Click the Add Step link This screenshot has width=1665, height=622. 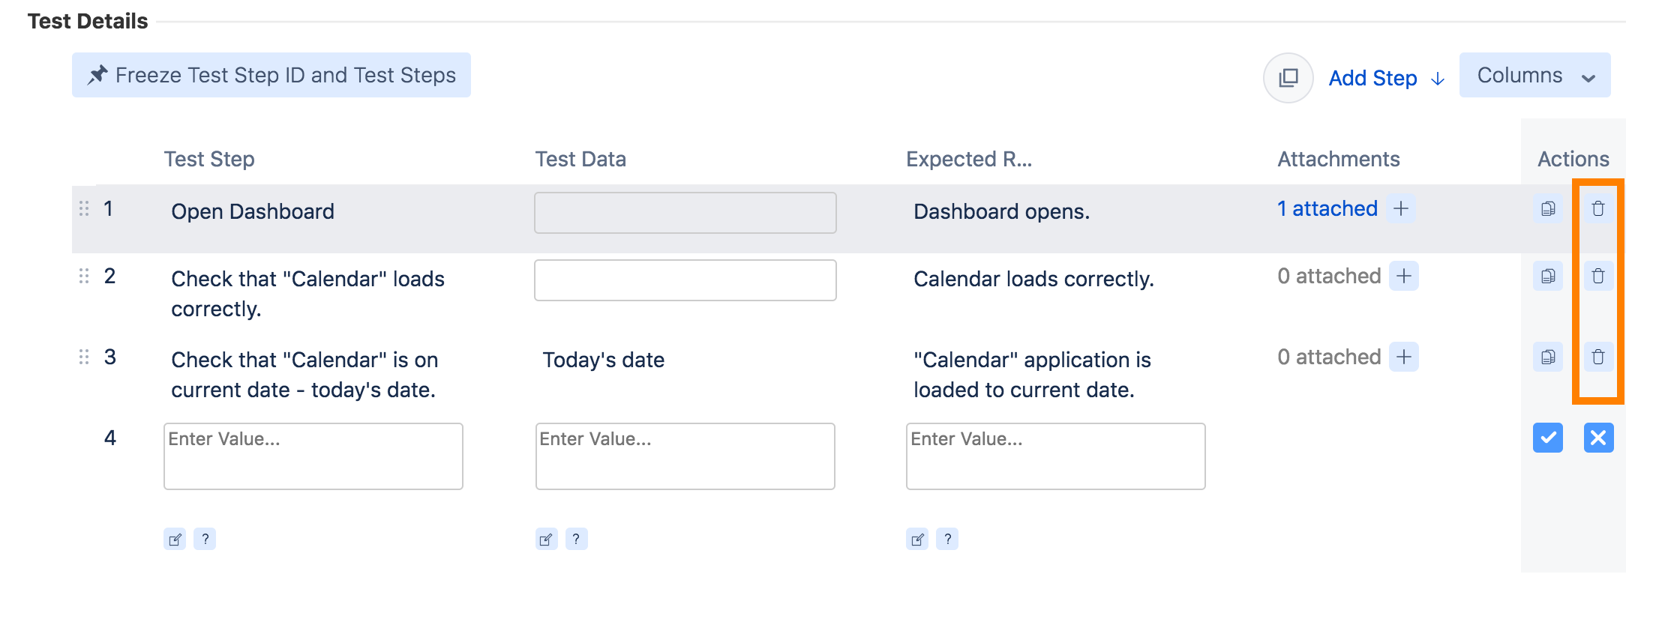(x=1372, y=78)
